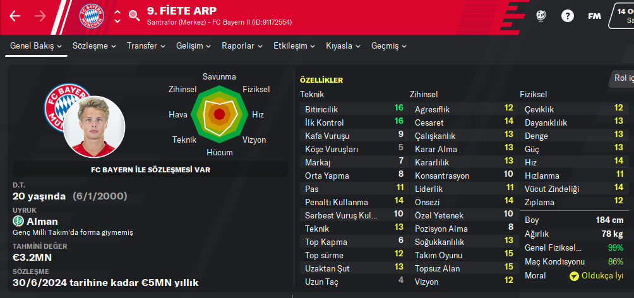Click the German flag icon beside Alman
Viewport: 634px width, 298px height.
[x=18, y=221]
